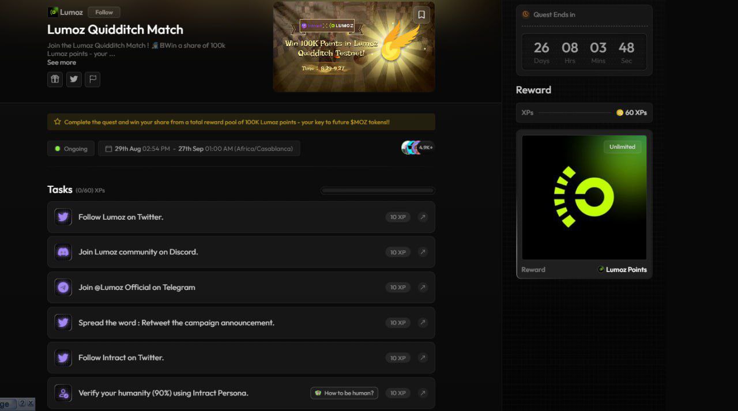The image size is (738, 411).
Task: Open the Twitter share icon under See more
Action: coord(74,80)
